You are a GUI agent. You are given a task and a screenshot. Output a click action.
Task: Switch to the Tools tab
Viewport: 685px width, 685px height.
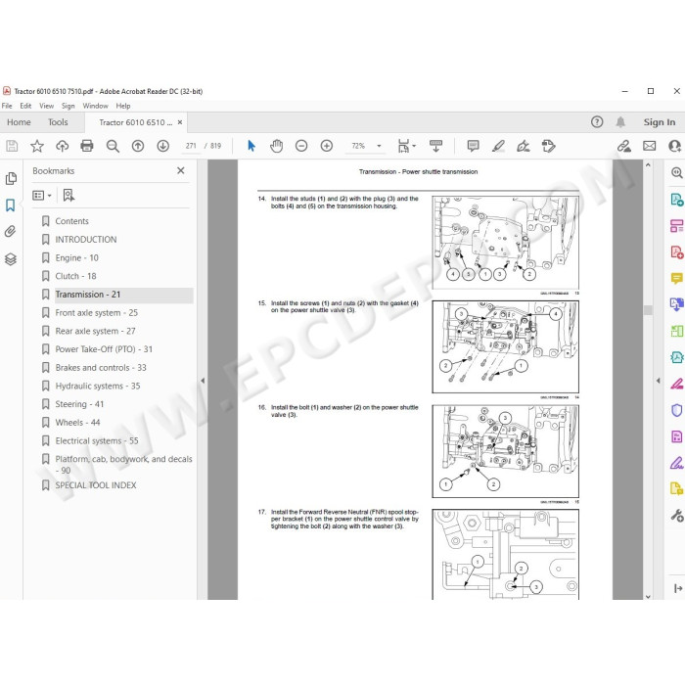point(58,122)
